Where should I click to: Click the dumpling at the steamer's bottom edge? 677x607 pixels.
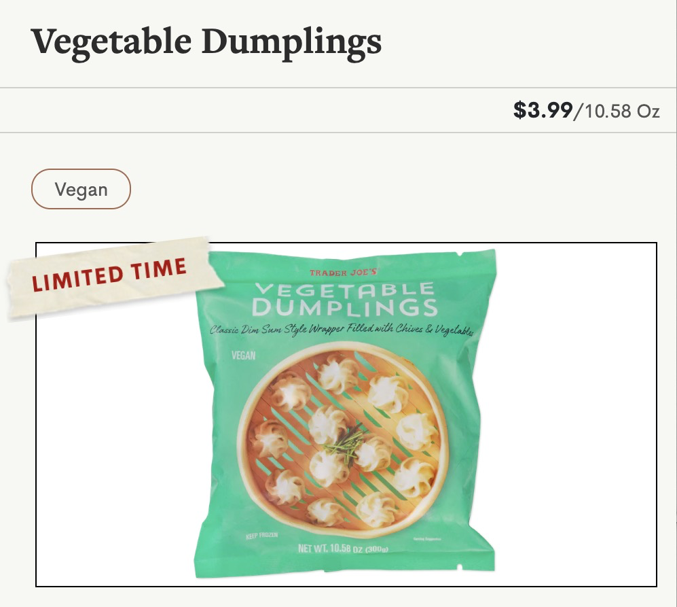[325, 512]
